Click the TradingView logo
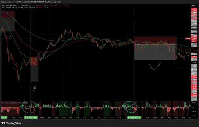 coord(11,123)
